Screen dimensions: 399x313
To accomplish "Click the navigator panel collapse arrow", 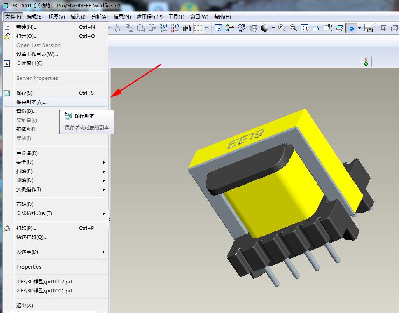I will pos(110,220).
